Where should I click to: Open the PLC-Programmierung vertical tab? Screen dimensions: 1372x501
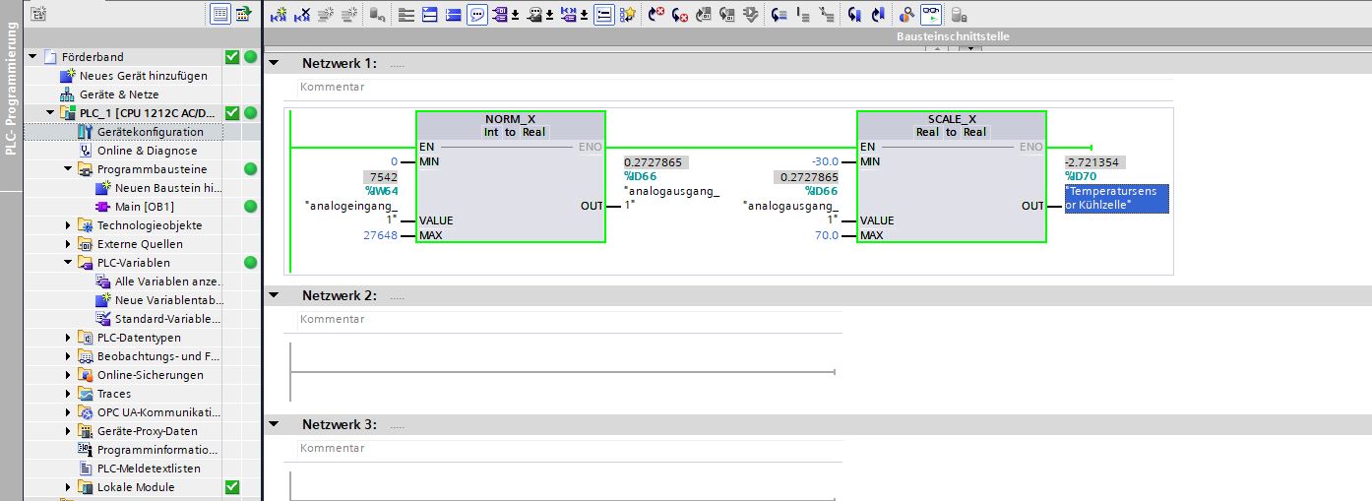[11, 96]
